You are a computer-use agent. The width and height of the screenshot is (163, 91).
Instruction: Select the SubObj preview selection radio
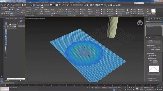(x=152, y=47)
